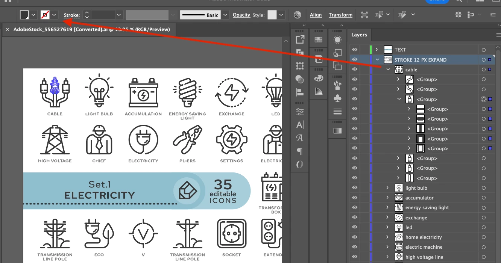Hide the TEXT layer

pos(355,50)
